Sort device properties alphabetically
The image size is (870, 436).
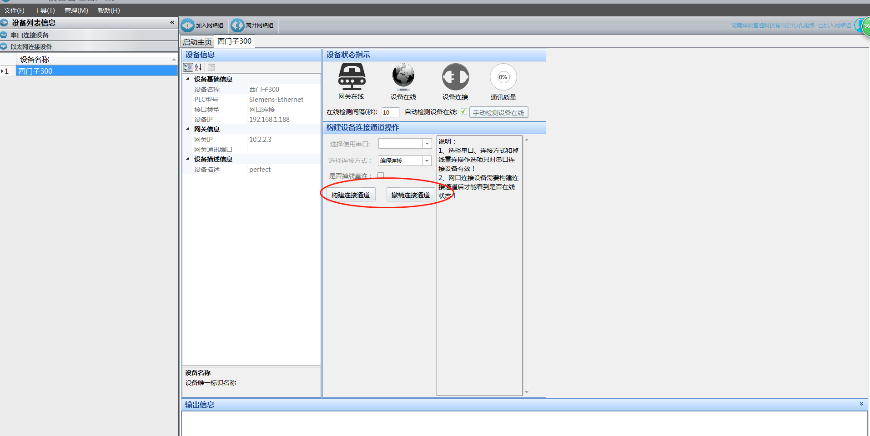click(x=198, y=67)
